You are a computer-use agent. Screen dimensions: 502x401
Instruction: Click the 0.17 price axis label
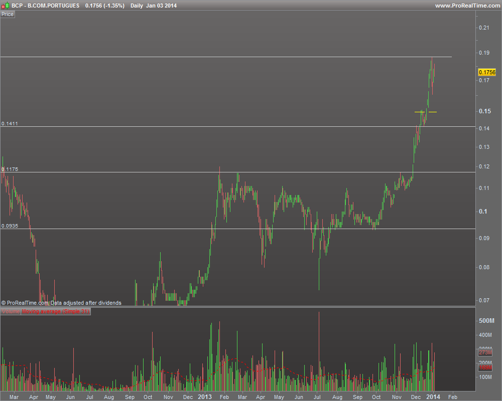484,80
